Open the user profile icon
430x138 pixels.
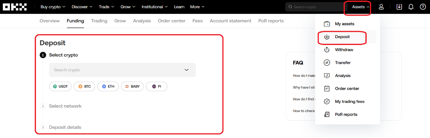click(x=381, y=7)
